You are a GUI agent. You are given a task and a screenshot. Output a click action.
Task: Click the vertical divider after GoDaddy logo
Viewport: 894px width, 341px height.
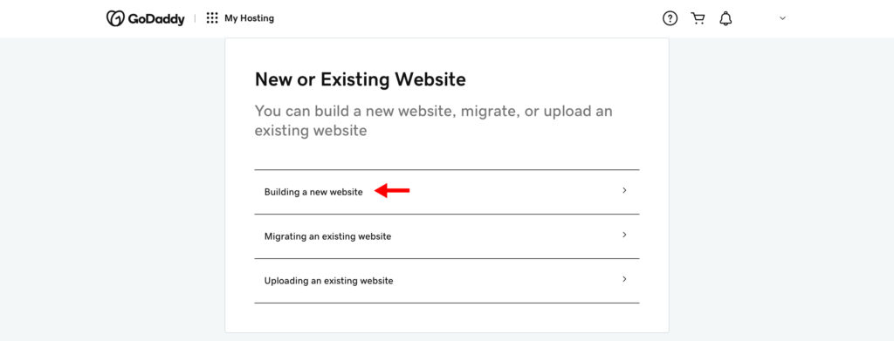[195, 18]
